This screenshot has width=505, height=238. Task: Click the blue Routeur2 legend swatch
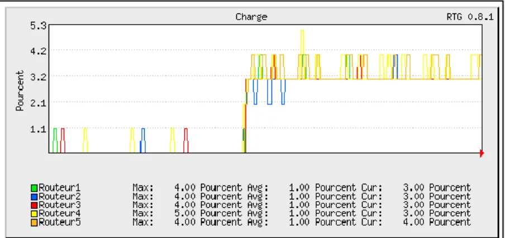click(34, 197)
